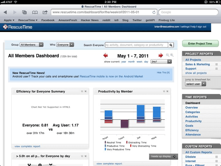
Task: Go to previous week with left red arrow
Action: (106, 56)
